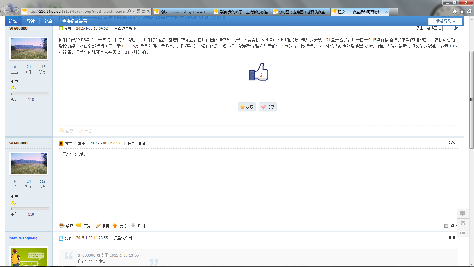474x267 pixels.
Task: Open the floating quick-reply speech bubble icon
Action: 462,214
